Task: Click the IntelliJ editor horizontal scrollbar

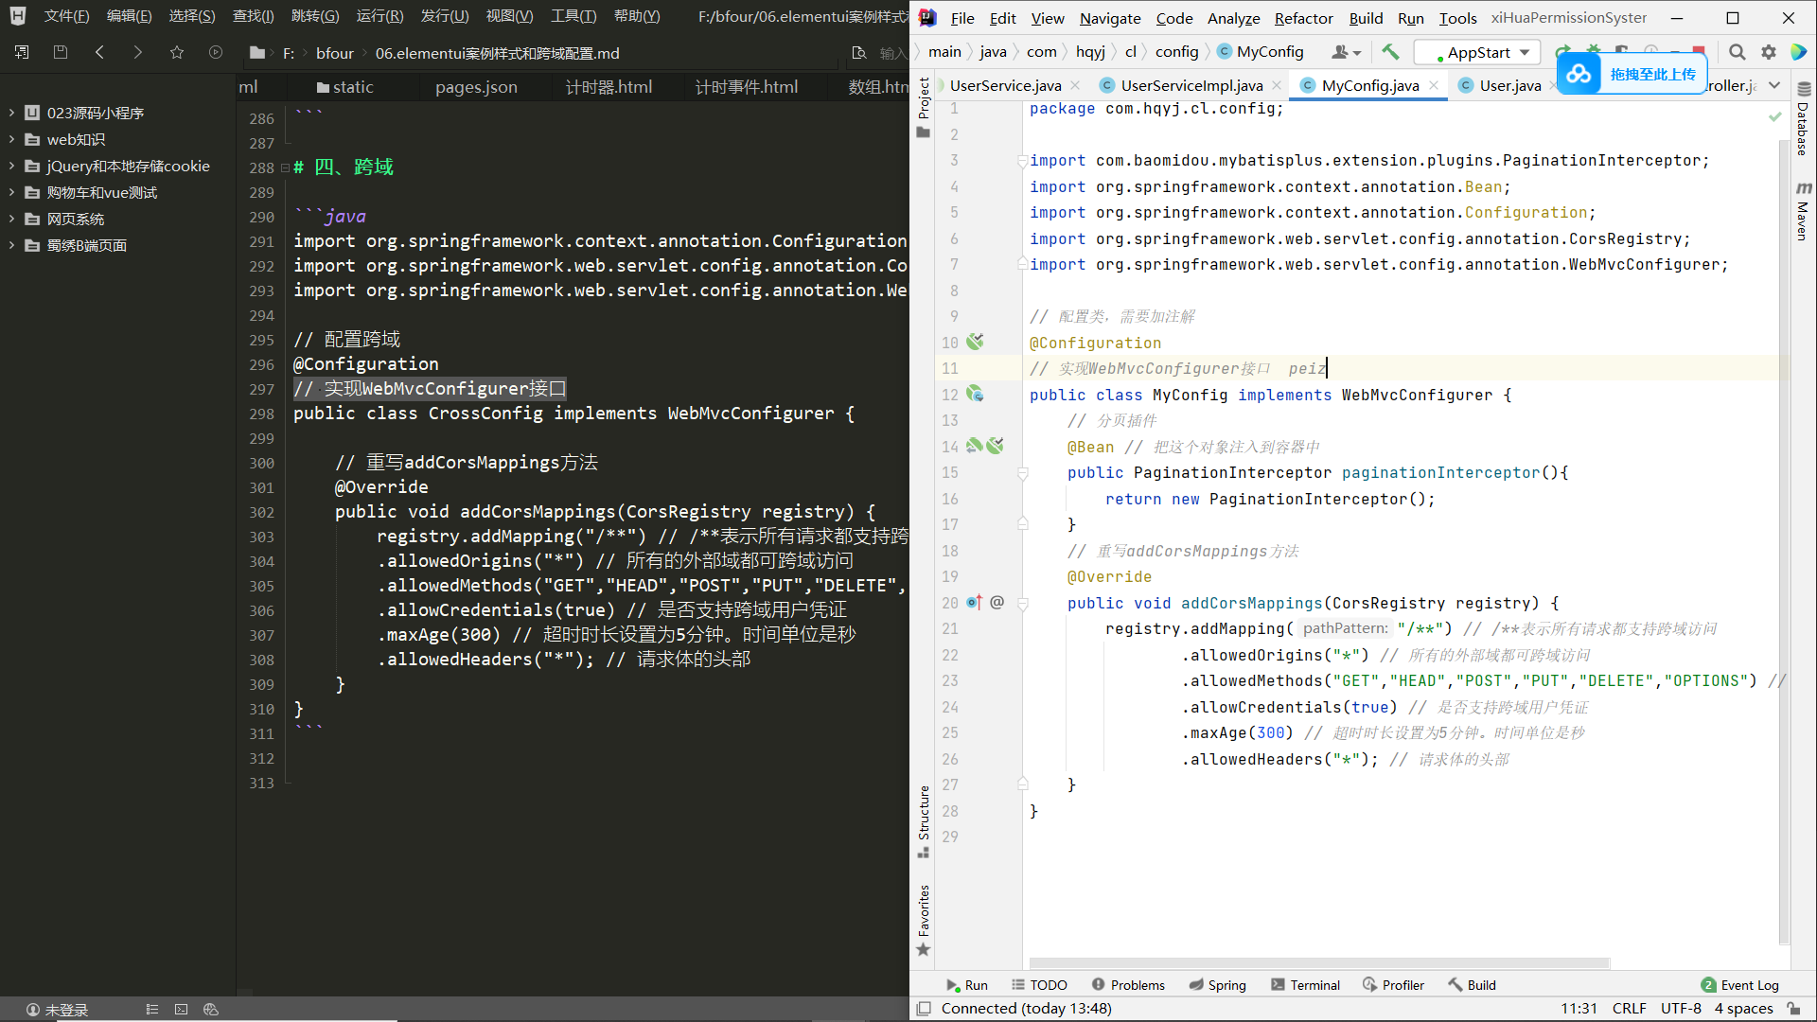Action: [x=1319, y=963]
